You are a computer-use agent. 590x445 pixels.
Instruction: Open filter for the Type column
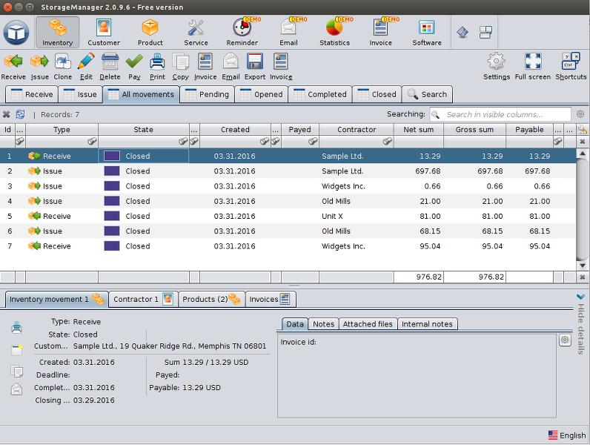(92, 141)
